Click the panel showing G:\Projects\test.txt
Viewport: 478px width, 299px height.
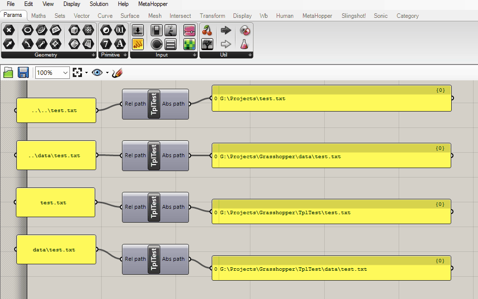point(331,99)
